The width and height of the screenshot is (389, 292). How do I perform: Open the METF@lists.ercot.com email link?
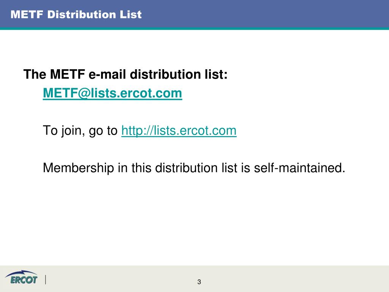click(x=112, y=94)
